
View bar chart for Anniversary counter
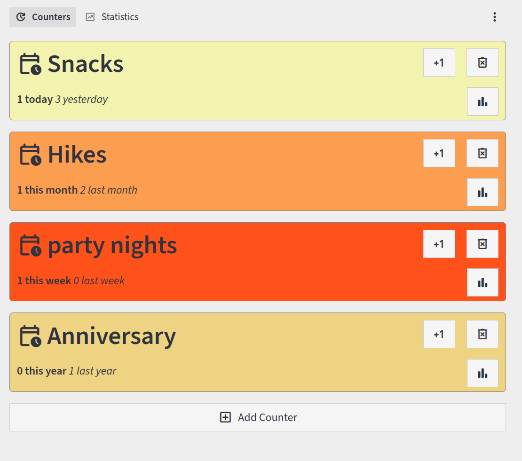pyautogui.click(x=482, y=373)
